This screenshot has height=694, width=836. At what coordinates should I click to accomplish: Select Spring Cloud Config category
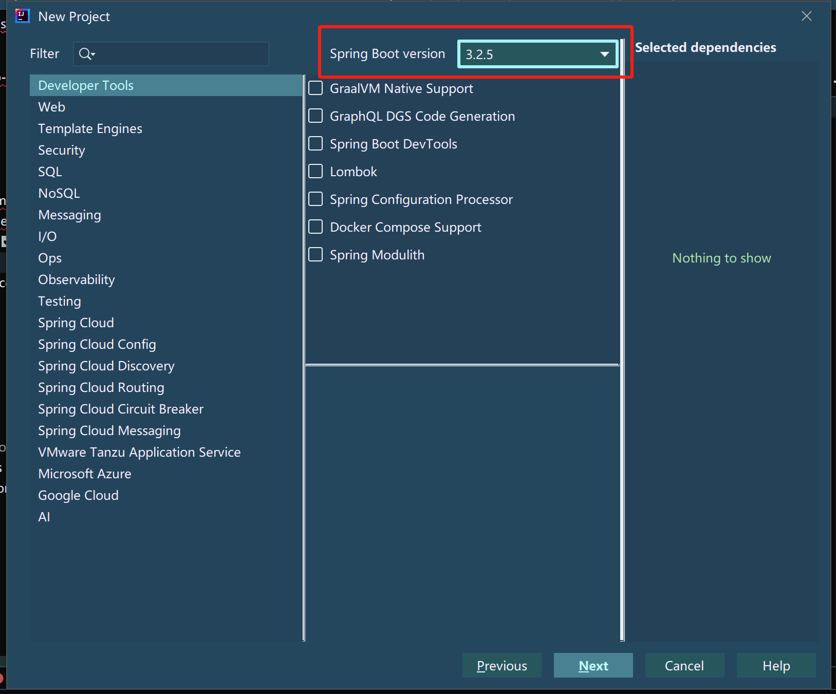pyautogui.click(x=166, y=344)
